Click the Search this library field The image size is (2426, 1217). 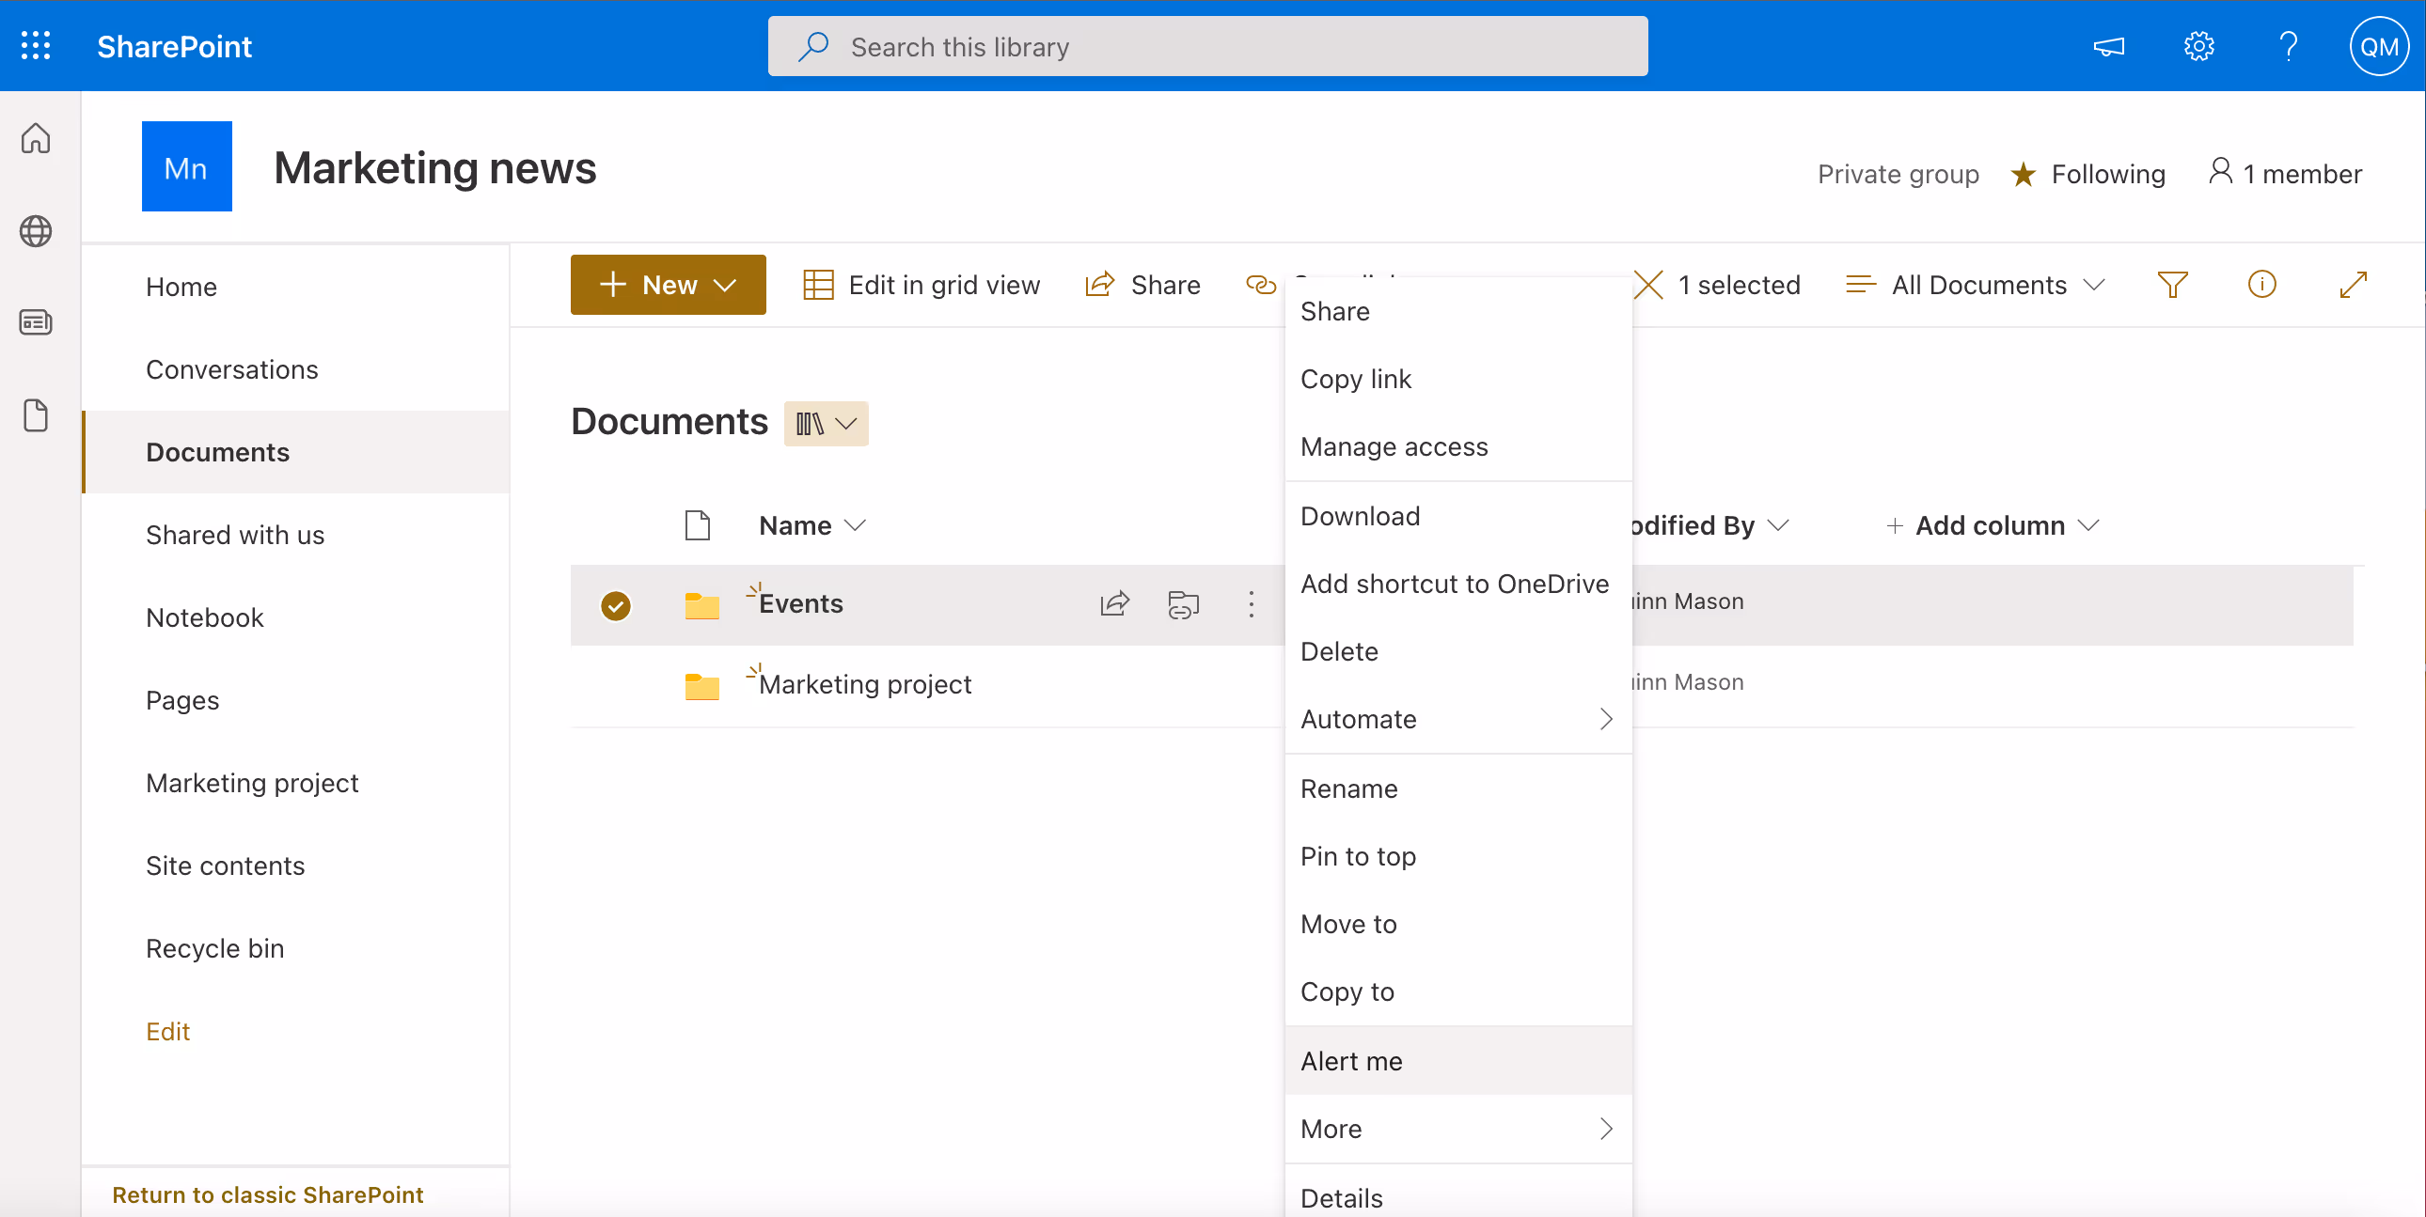[1207, 46]
